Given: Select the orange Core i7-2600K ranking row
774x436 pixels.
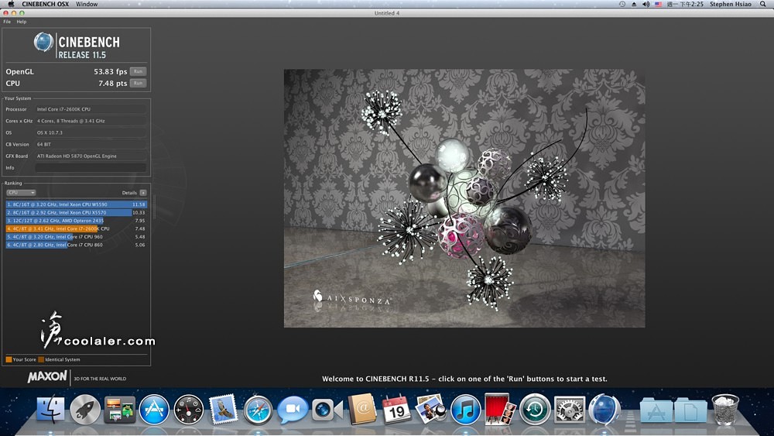Looking at the screenshot, I should tap(76, 228).
